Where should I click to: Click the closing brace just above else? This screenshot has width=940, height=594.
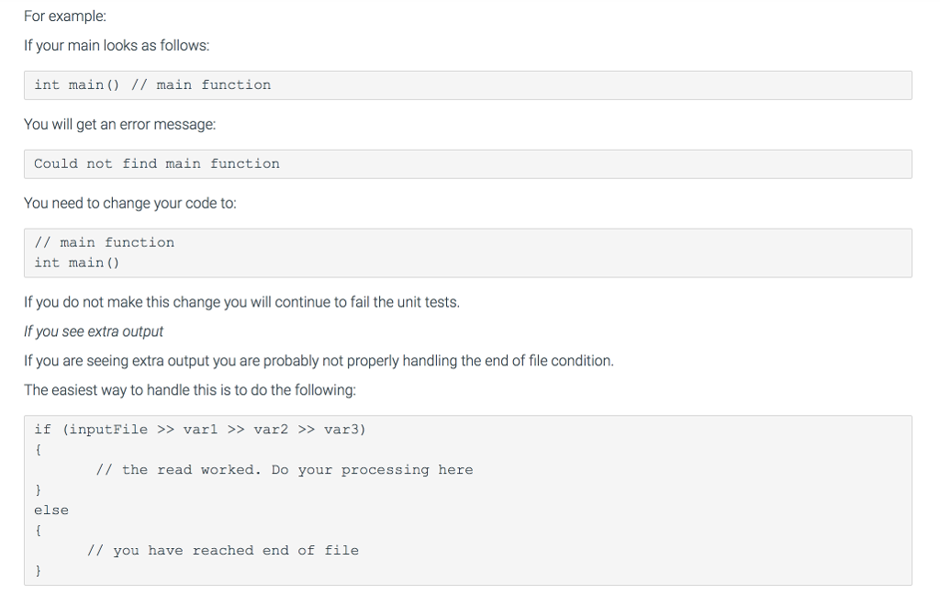point(38,490)
